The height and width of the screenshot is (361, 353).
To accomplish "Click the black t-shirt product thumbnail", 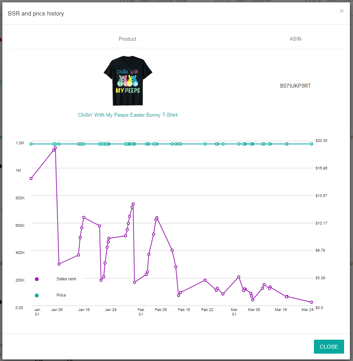I will tap(128, 81).
